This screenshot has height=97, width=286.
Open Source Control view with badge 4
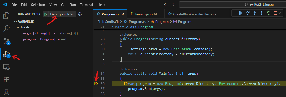(6, 41)
